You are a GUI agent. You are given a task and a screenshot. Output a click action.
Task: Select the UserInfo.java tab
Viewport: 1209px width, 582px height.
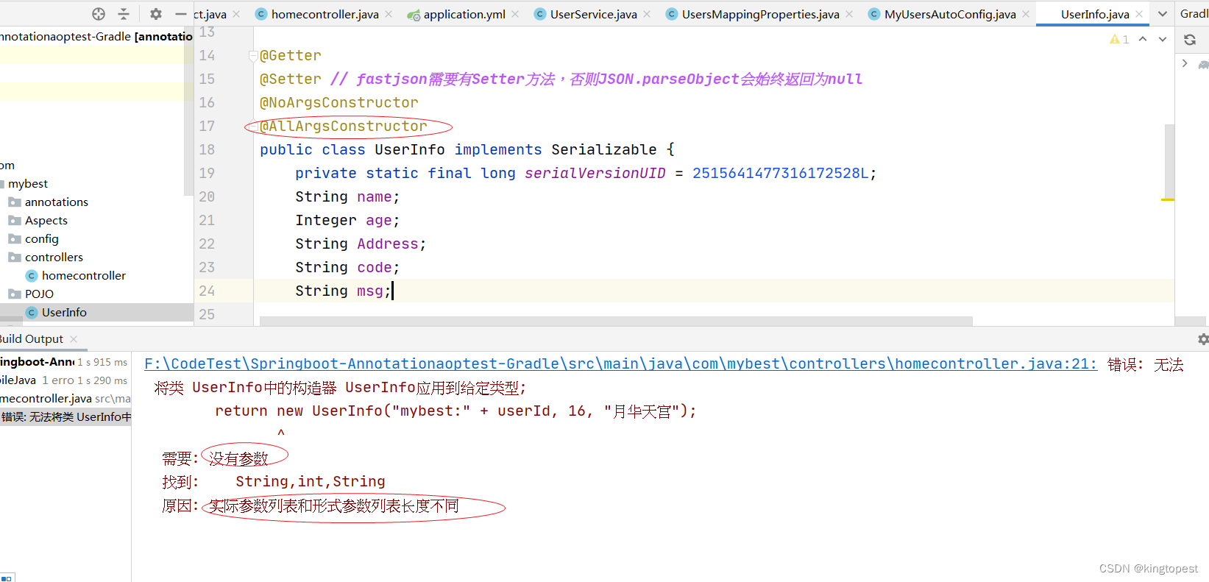point(1095,14)
